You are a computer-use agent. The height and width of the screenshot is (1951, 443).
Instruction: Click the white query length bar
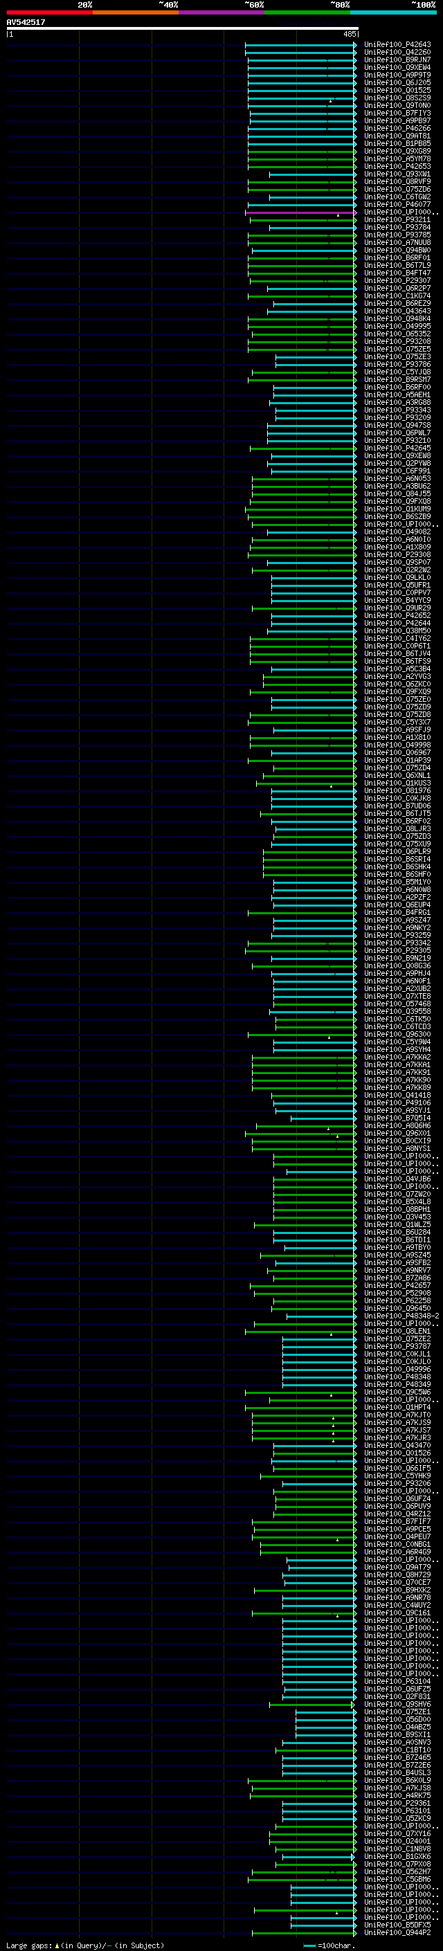point(183,28)
